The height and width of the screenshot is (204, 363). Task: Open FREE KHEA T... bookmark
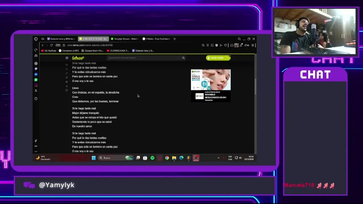coord(118,51)
